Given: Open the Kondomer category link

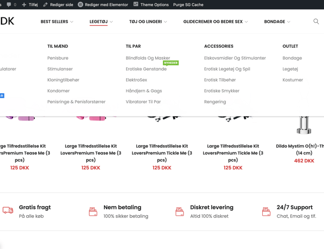Looking at the screenshot, I should (58, 91).
